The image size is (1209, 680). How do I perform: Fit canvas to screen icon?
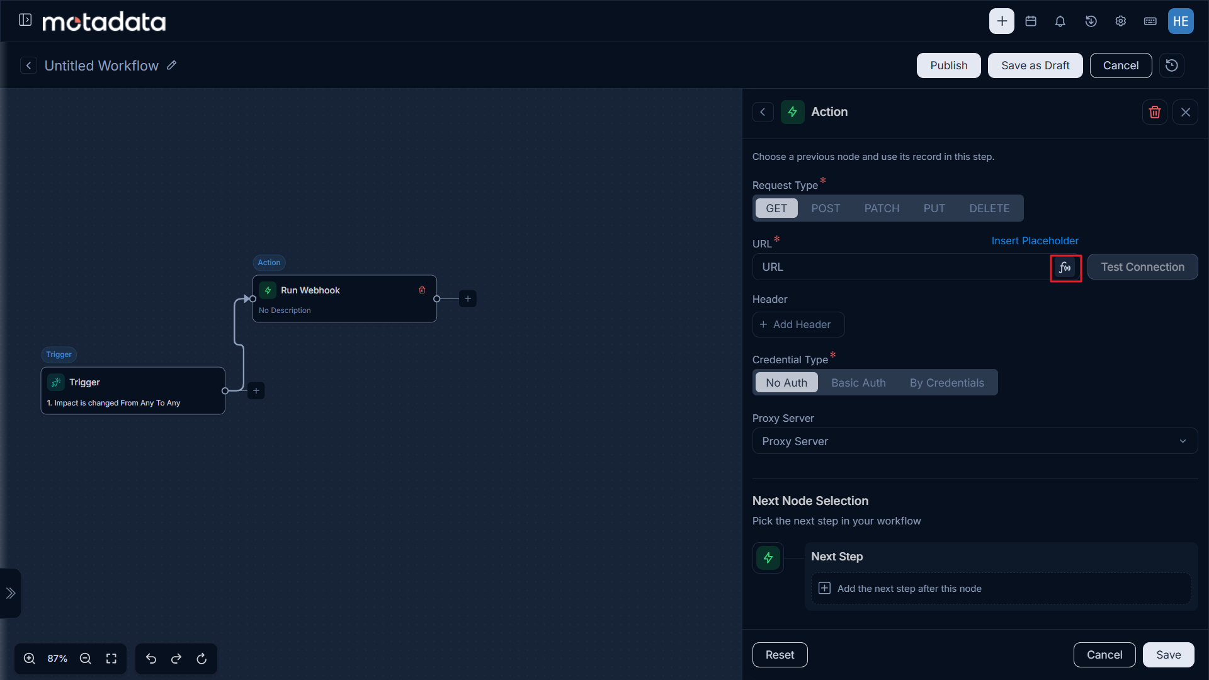(x=111, y=659)
